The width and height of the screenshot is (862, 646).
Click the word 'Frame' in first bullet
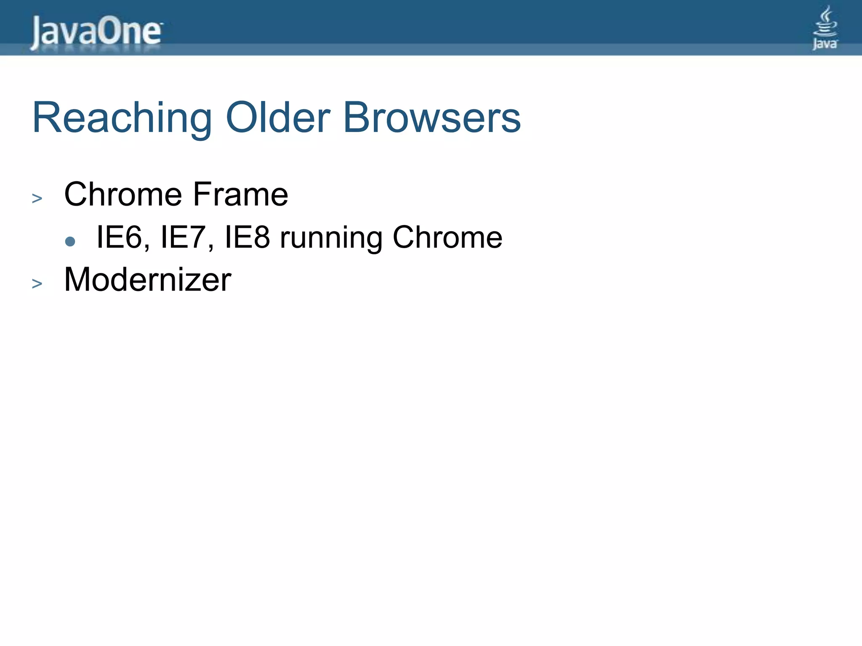tap(240, 194)
